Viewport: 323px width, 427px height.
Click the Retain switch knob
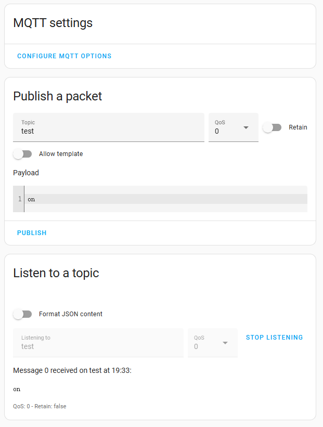pyautogui.click(x=268, y=127)
